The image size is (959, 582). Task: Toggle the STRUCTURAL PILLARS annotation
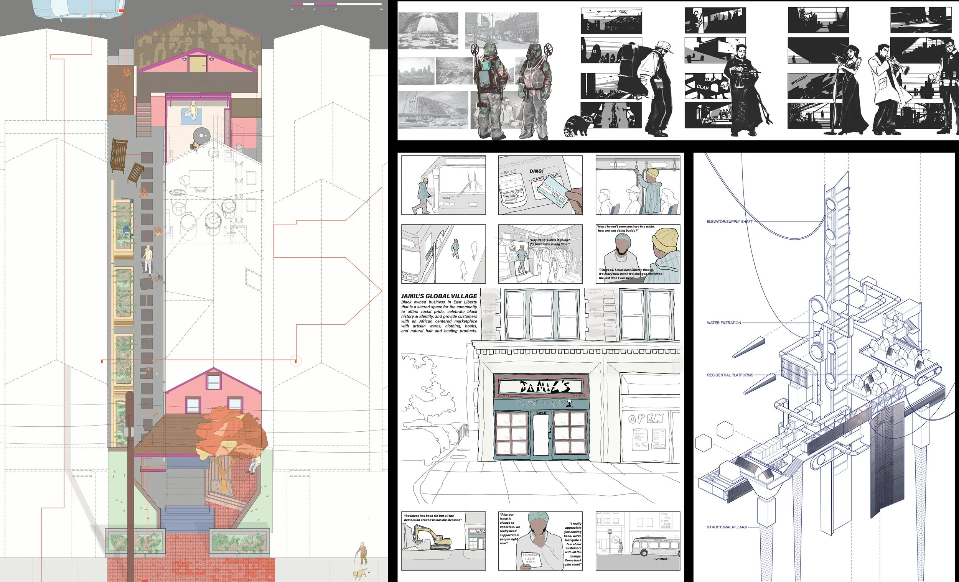(x=727, y=528)
